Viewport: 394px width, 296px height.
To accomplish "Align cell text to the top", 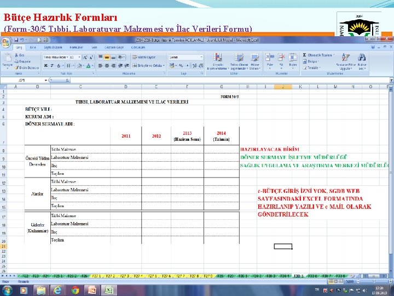I will (100, 58).
